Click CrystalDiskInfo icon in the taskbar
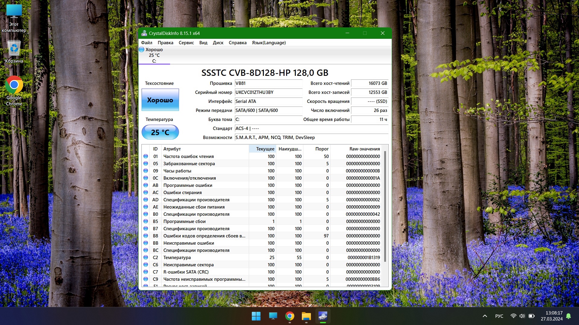This screenshot has height=325, width=579. click(x=323, y=316)
